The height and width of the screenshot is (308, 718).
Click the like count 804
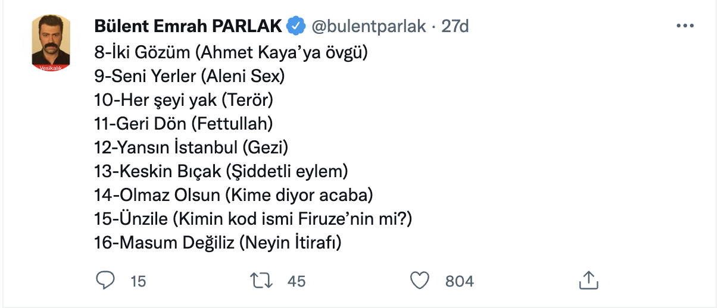coord(460,281)
